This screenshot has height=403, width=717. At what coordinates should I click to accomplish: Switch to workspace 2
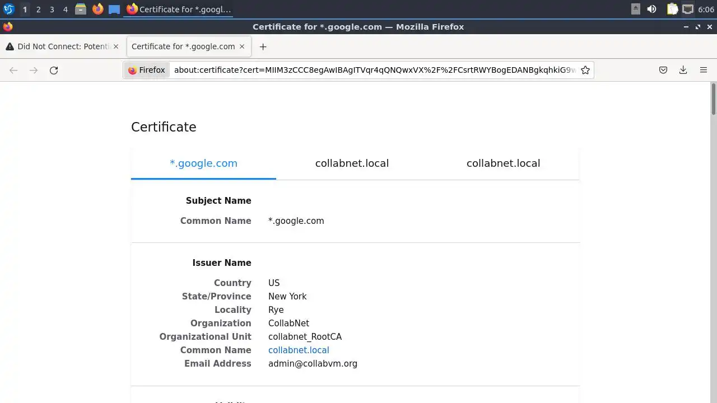click(x=38, y=9)
